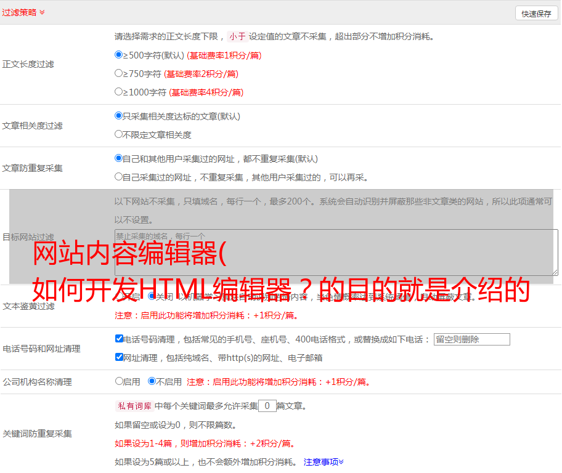The image size is (562, 473).
Task: Select 启用 for 公司机构名称清理
Action: [x=119, y=381]
